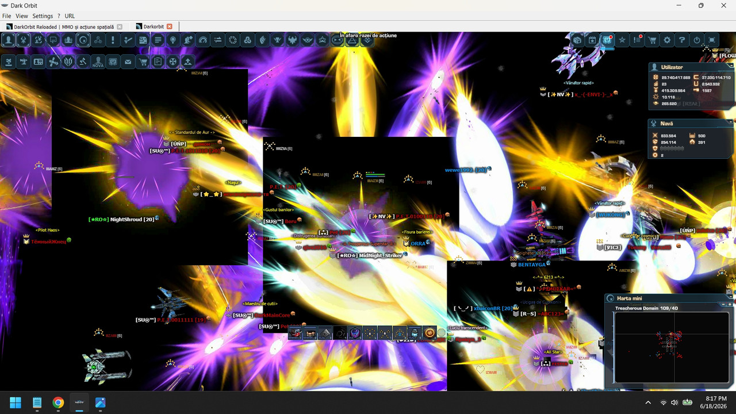Click the swap arrows icon in top toolbar
Screen dimensions: 736x414
pos(218,40)
